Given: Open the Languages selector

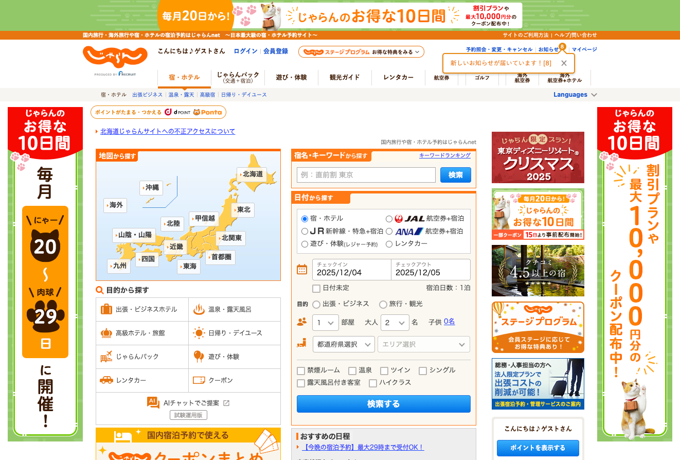Looking at the screenshot, I should point(571,94).
